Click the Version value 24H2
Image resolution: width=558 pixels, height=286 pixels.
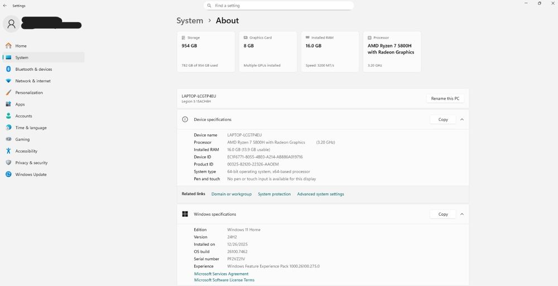pos(232,237)
